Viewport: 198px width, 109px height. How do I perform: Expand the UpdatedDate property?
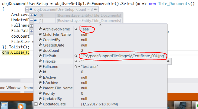[x=36, y=104]
